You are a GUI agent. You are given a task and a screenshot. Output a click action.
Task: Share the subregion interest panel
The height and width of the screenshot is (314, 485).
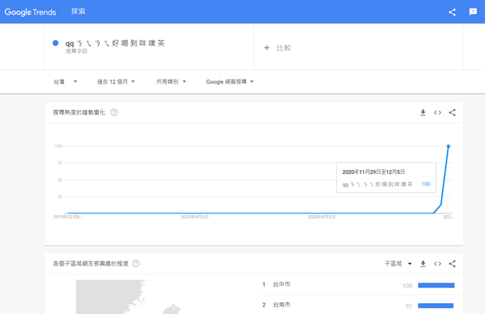452,263
